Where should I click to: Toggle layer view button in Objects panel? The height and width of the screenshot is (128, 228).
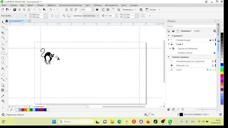click(x=173, y=31)
